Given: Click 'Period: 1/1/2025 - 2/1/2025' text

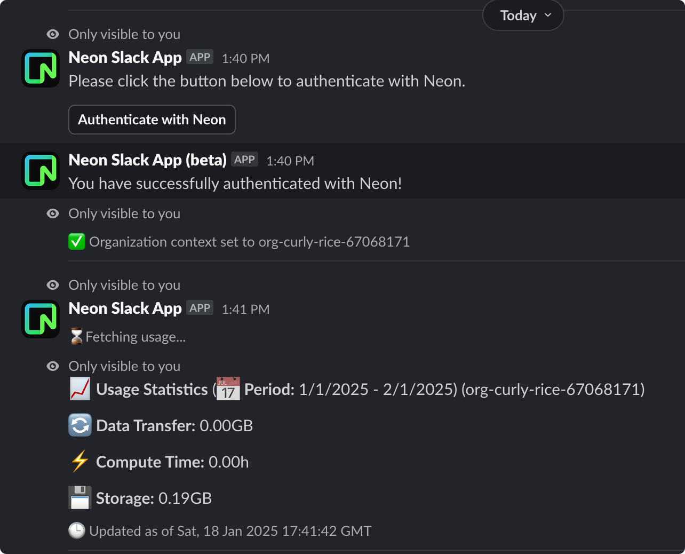Looking at the screenshot, I should [x=349, y=390].
